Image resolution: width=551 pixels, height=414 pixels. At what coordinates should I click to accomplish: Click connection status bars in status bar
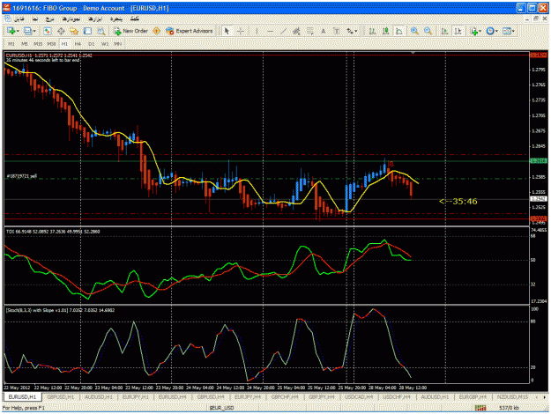[x=480, y=408]
